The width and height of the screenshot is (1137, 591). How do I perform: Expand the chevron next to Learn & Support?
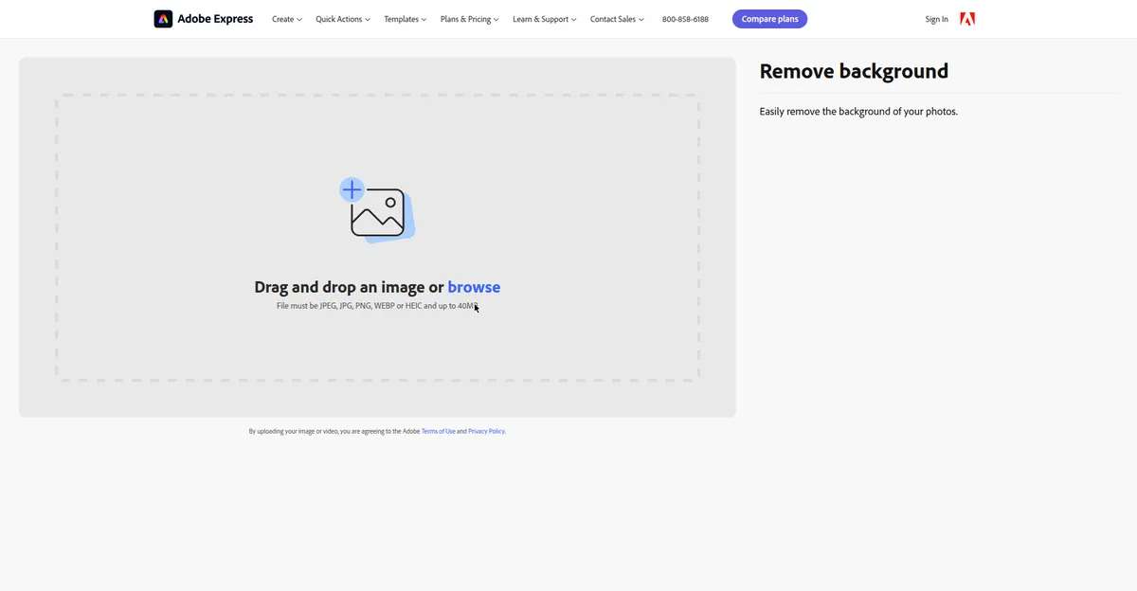(x=573, y=20)
